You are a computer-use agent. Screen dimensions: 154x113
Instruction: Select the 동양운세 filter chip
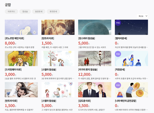pyautogui.click(x=39, y=11)
